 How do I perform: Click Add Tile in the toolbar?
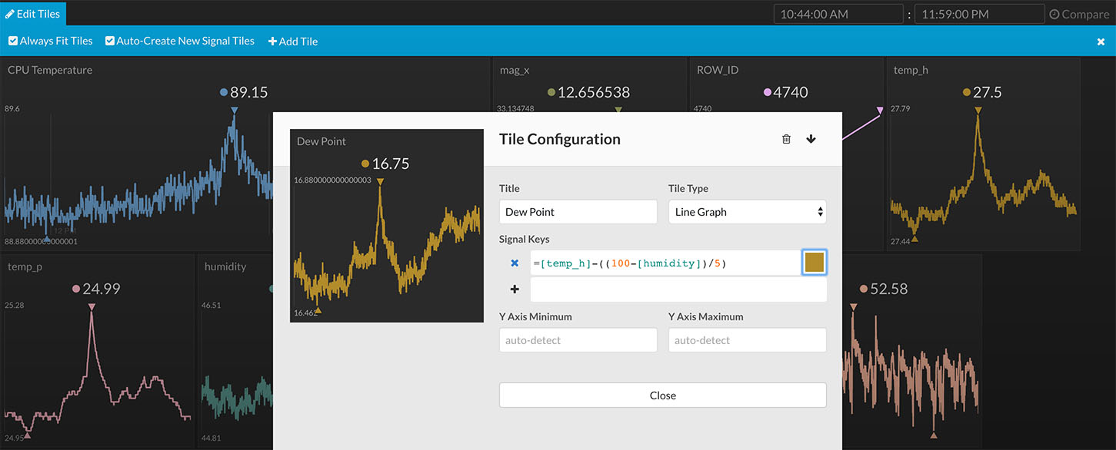(x=293, y=41)
